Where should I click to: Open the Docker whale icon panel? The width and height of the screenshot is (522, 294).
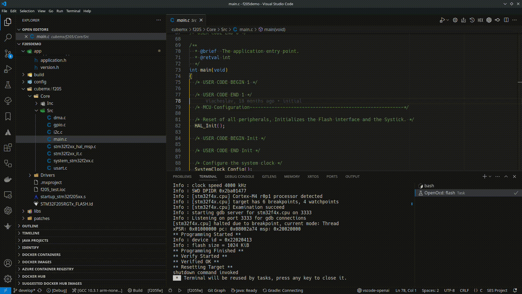pyautogui.click(x=8, y=179)
